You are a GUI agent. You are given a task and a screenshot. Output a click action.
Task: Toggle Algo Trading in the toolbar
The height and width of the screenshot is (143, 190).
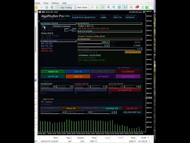click(x=65, y=8)
